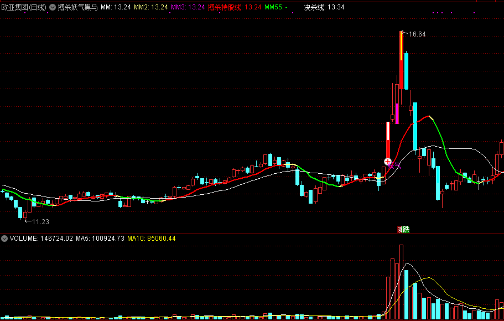Click the 决杀线: 13.34 label
The width and height of the screenshot is (504, 321).
pos(324,7)
